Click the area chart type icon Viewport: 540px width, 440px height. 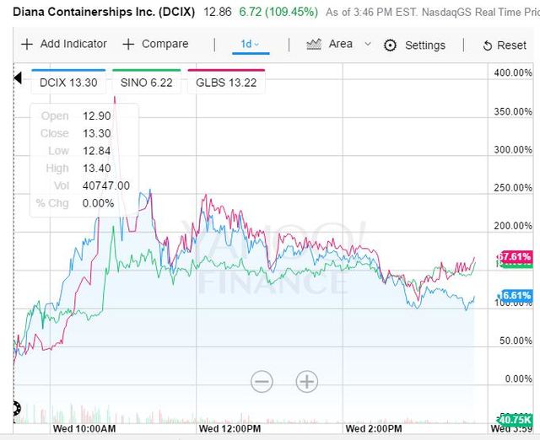(314, 44)
